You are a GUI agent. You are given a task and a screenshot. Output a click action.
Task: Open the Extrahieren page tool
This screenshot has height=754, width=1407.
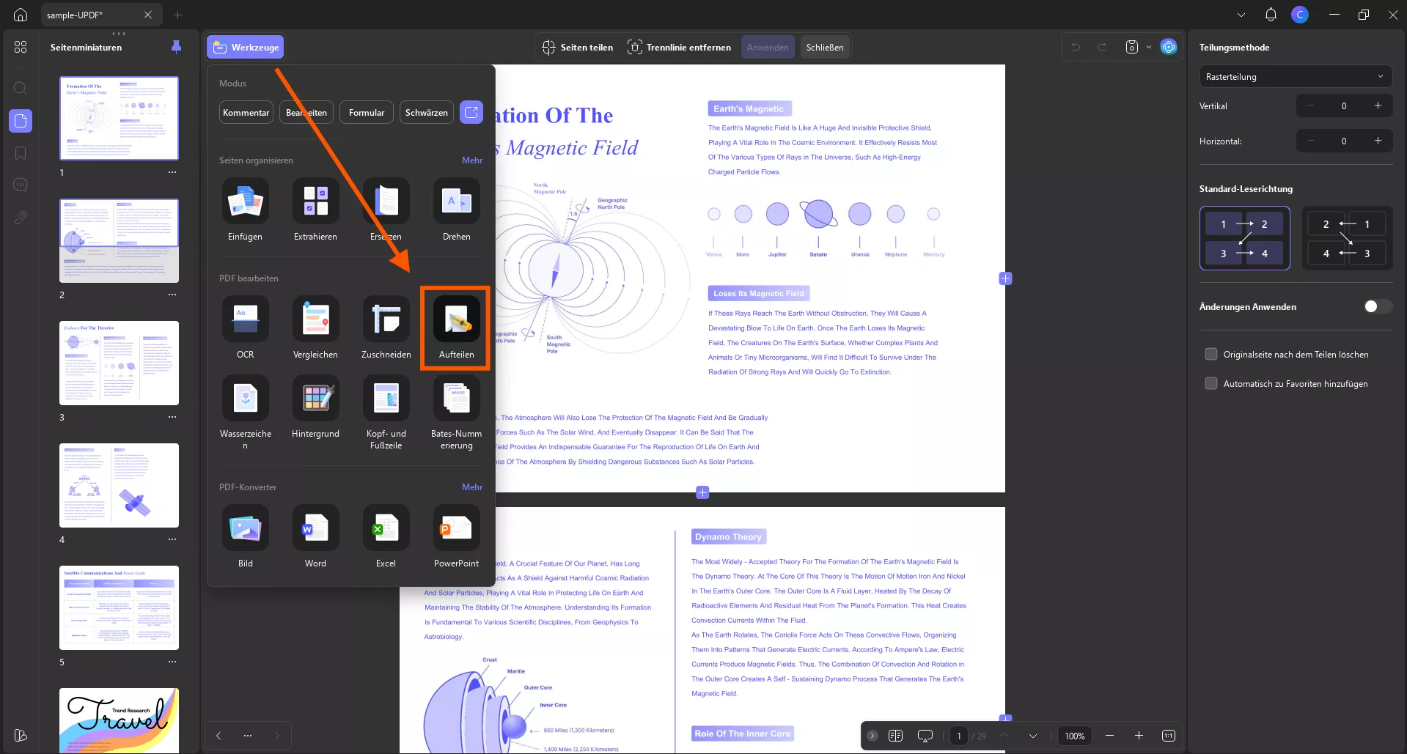pos(315,210)
